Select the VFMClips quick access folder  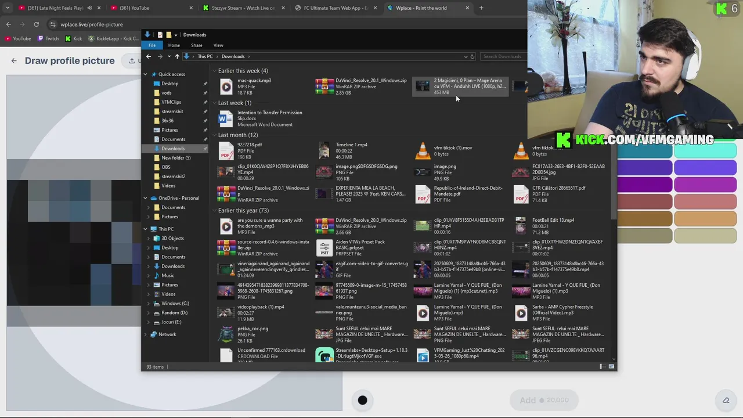171,102
